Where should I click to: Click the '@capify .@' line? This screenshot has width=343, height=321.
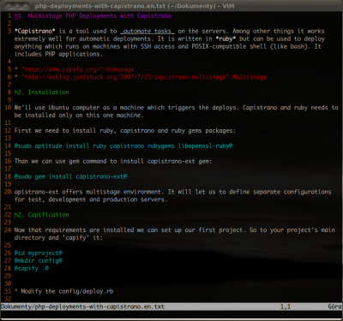[x=32, y=269]
